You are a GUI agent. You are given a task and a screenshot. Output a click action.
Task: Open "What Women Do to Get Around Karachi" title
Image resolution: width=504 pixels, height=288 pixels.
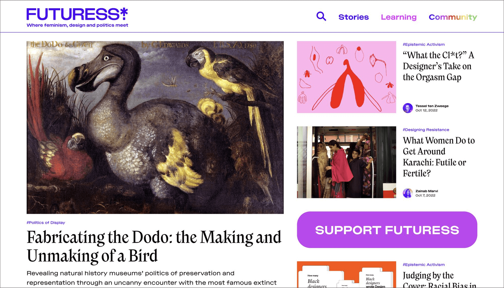[439, 157]
